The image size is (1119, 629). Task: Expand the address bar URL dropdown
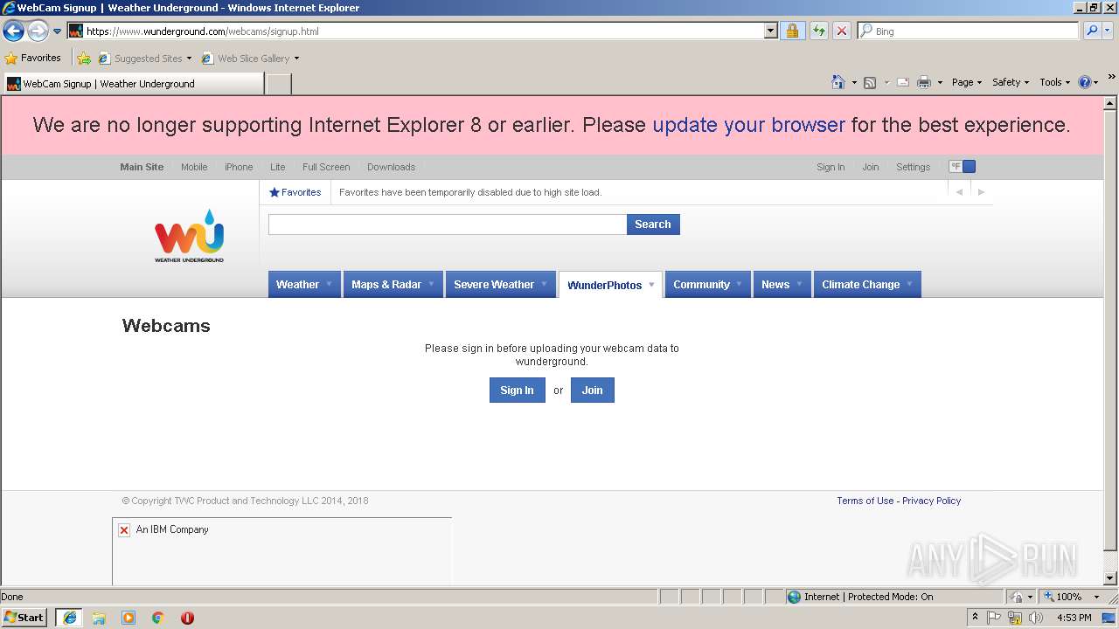[770, 31]
